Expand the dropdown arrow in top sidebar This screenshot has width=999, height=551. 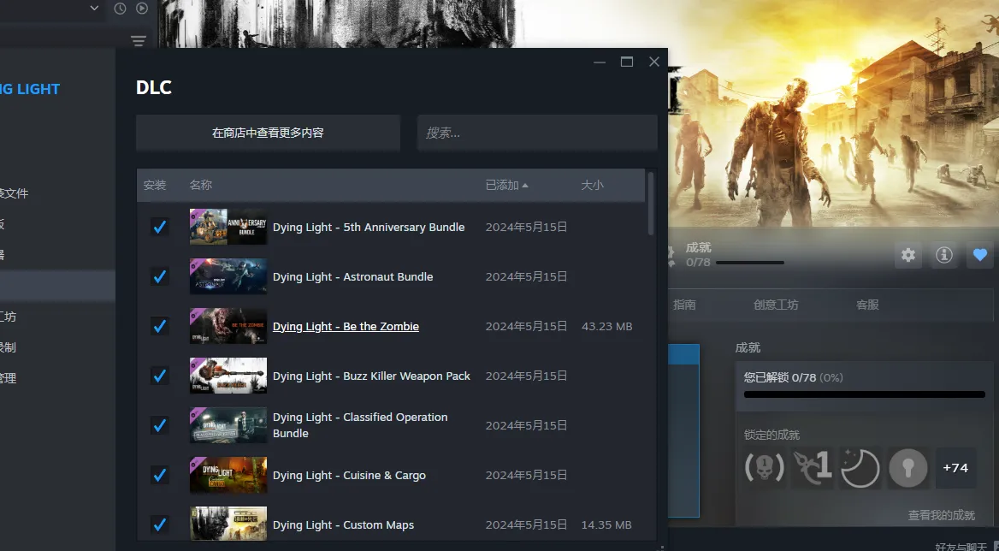[x=94, y=9]
